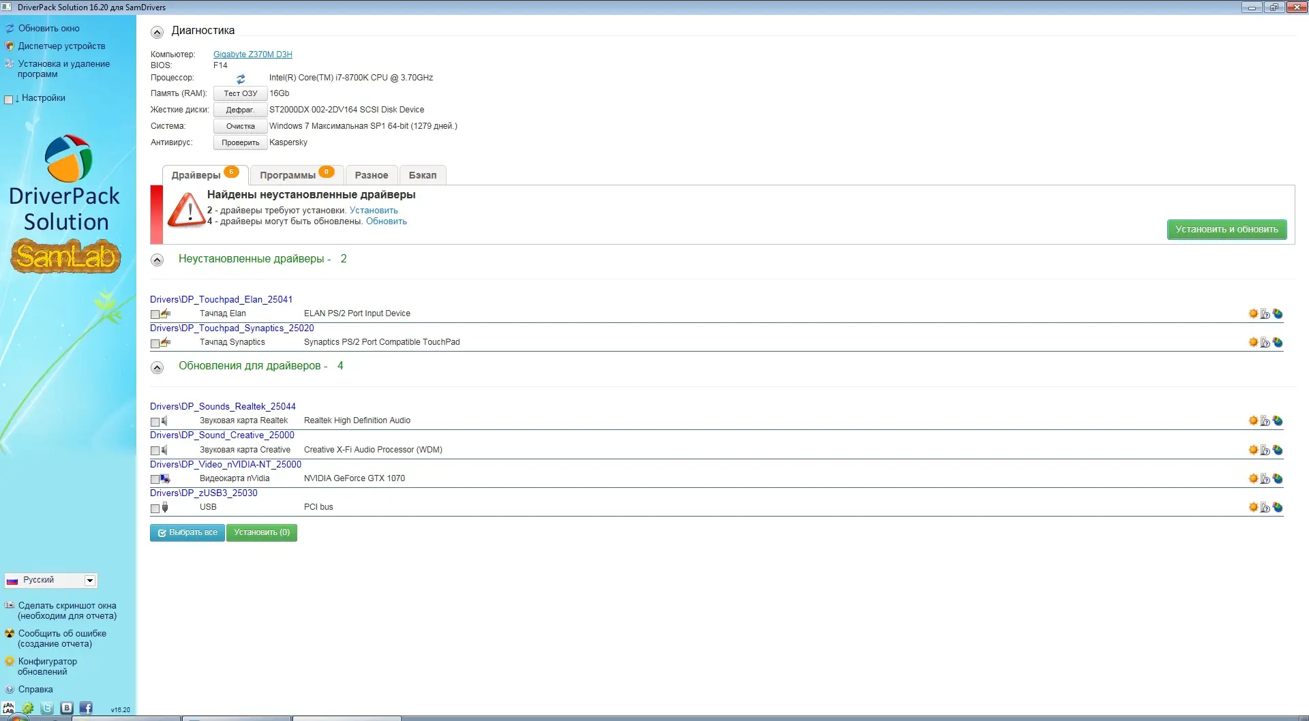1309x721 pixels.
Task: Click the globe icon in the Тачпад Elan row
Action: pyautogui.click(x=1278, y=314)
